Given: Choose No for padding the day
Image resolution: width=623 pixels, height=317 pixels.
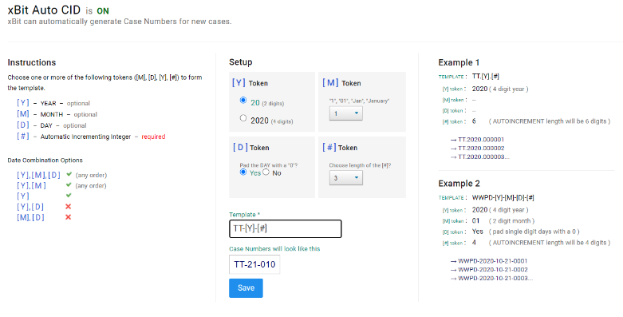Looking at the screenshot, I should [x=266, y=172].
